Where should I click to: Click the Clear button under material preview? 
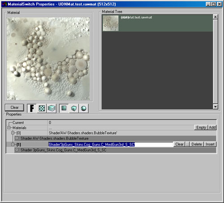(14, 107)
